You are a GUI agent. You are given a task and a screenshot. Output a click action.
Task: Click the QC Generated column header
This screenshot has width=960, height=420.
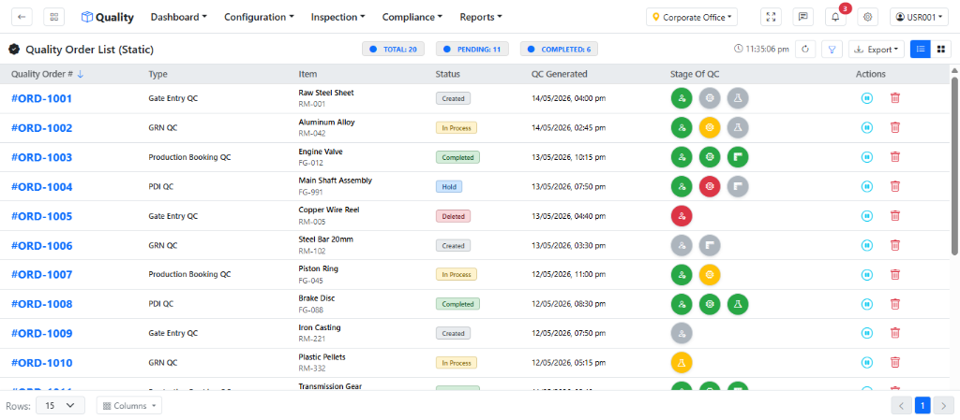point(559,74)
